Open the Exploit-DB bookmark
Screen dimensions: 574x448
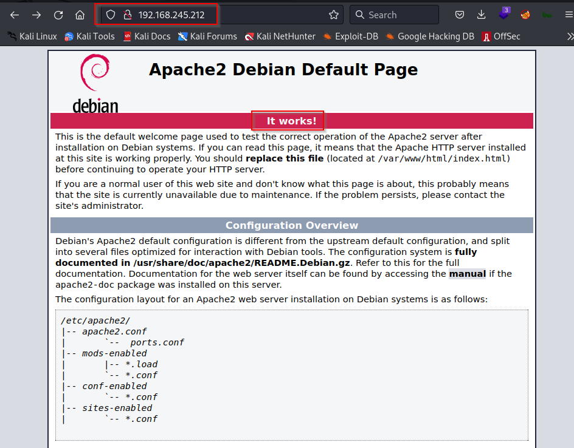(x=351, y=36)
